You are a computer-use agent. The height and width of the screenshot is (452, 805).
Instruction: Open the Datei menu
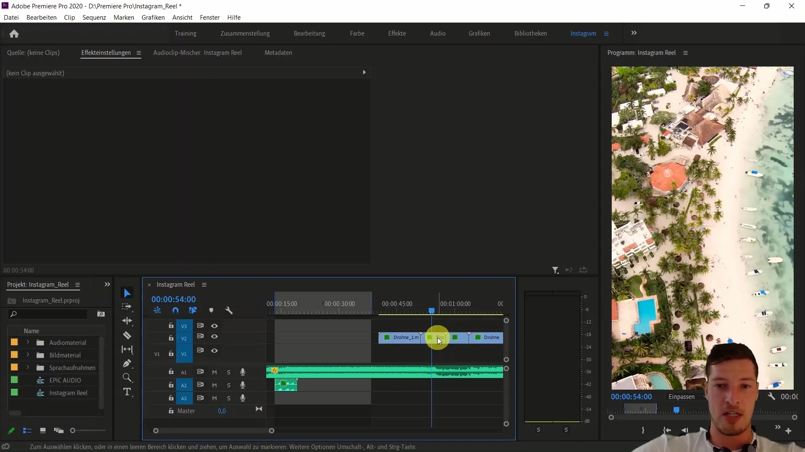pyautogui.click(x=11, y=18)
